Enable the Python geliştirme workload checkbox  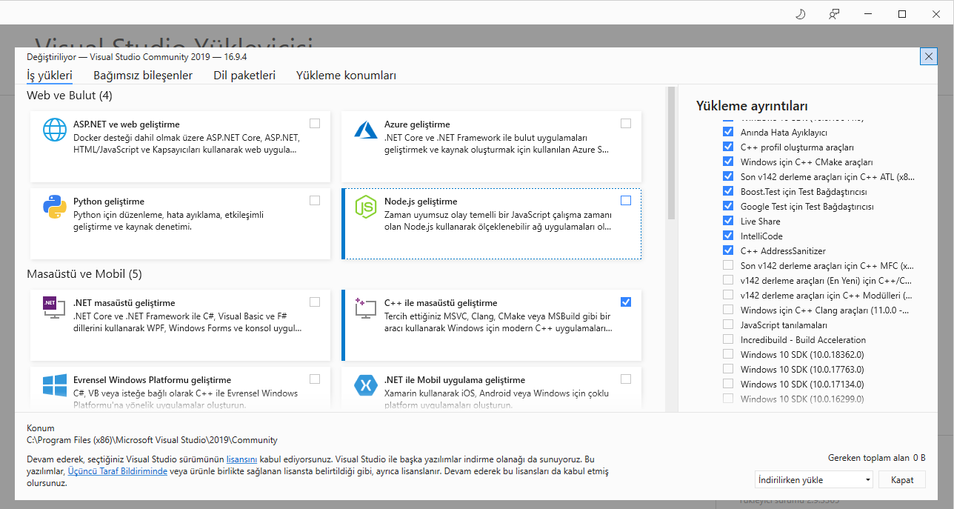tap(315, 200)
